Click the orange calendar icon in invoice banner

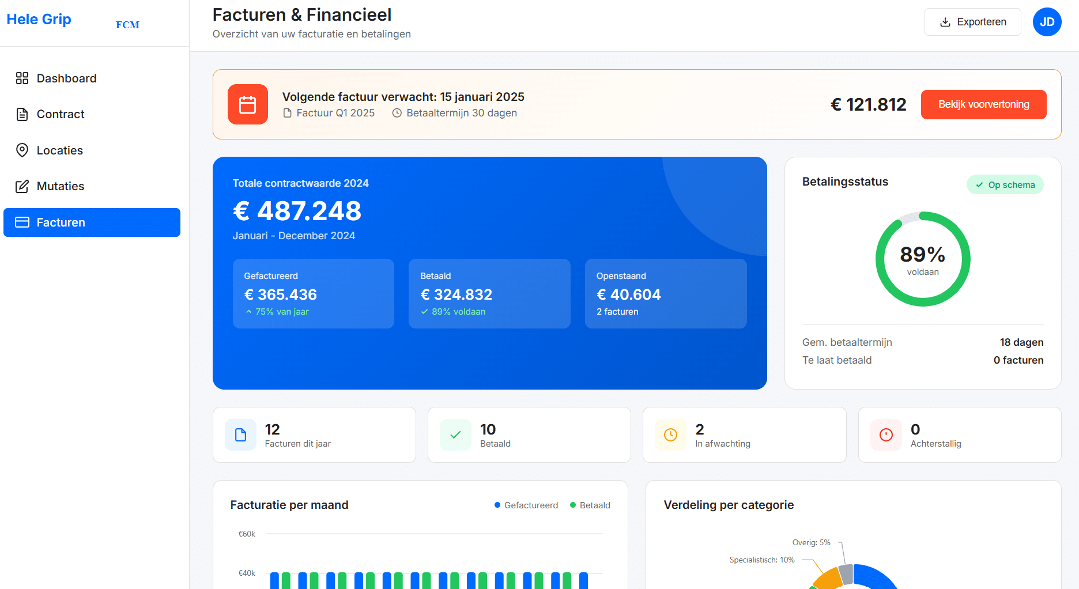247,104
